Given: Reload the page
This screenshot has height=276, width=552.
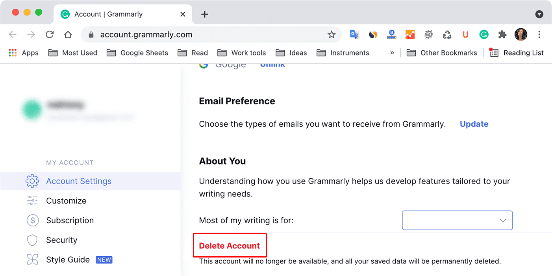Looking at the screenshot, I should [x=50, y=35].
